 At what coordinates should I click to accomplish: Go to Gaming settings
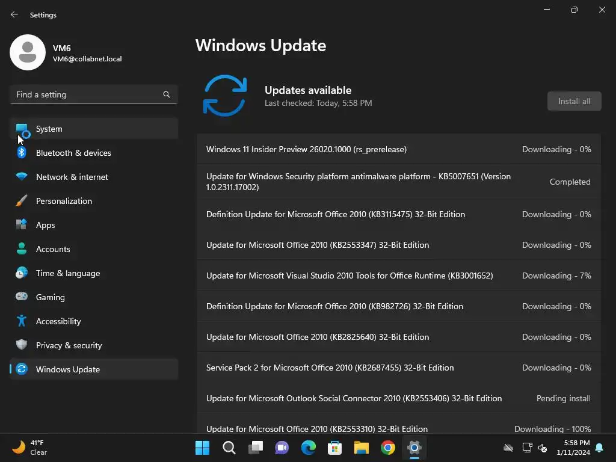pyautogui.click(x=94, y=297)
